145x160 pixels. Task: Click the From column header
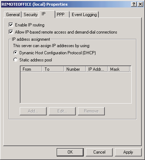[31, 69]
